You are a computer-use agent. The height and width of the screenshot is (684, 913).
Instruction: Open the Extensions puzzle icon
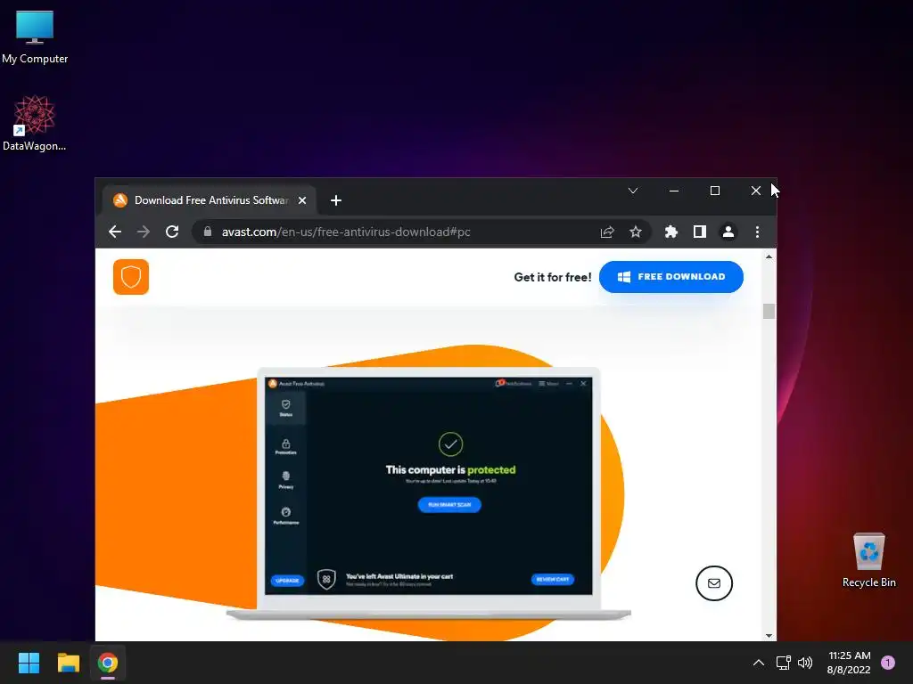coord(670,232)
